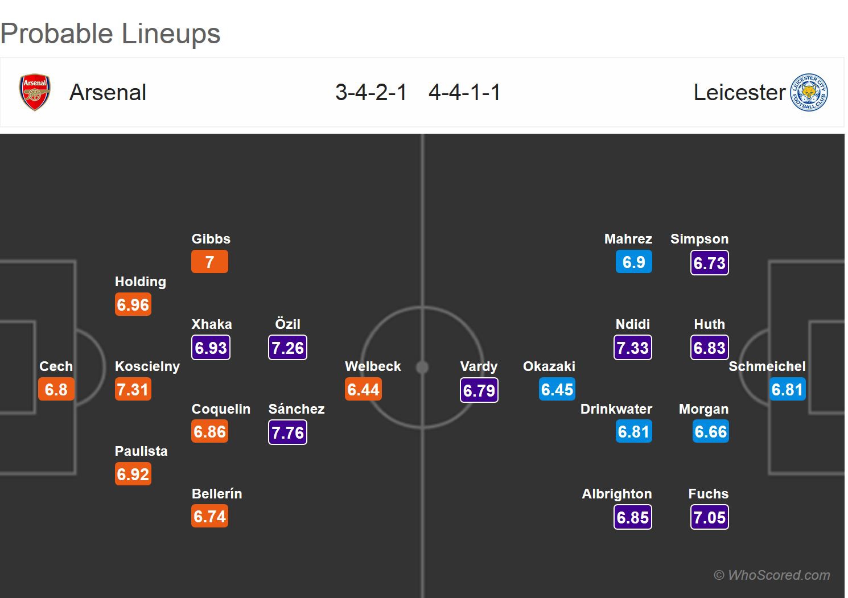Click Welbeck's 6.44 rating badge
The width and height of the screenshot is (848, 598).
[x=363, y=390]
